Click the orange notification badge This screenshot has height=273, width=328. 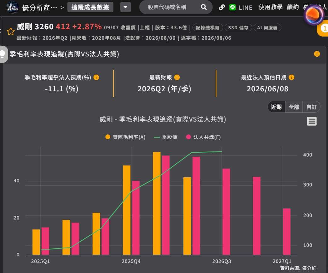pyautogui.click(x=323, y=28)
